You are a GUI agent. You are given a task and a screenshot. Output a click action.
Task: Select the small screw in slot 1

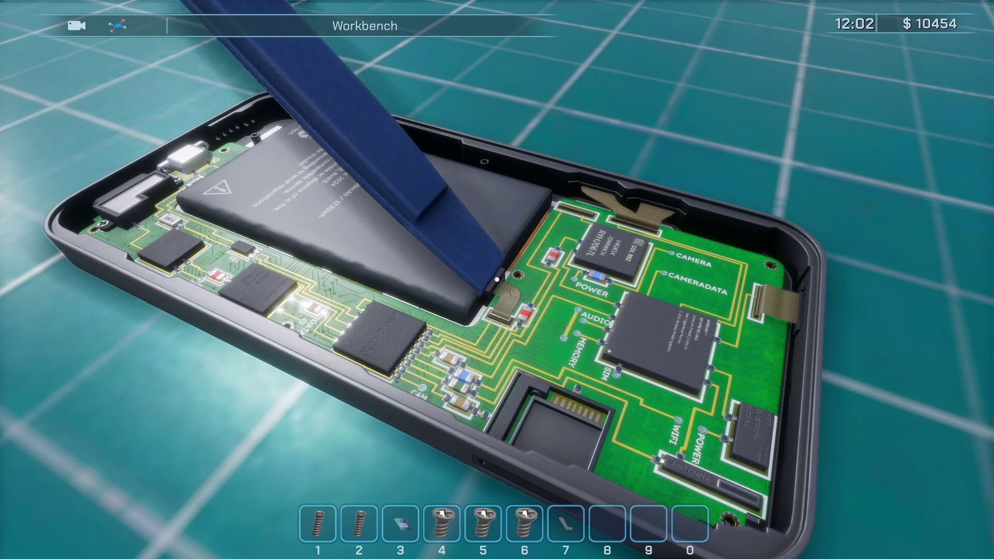coord(317,524)
